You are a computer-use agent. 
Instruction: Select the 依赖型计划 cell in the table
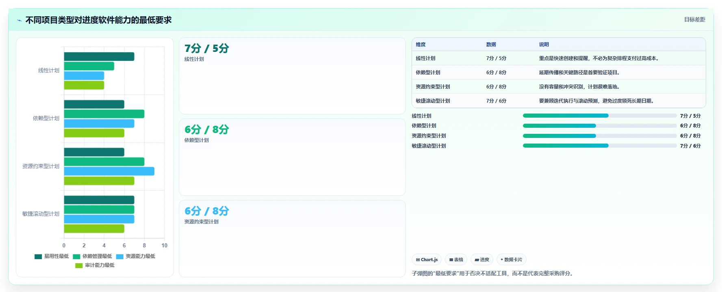click(x=428, y=73)
